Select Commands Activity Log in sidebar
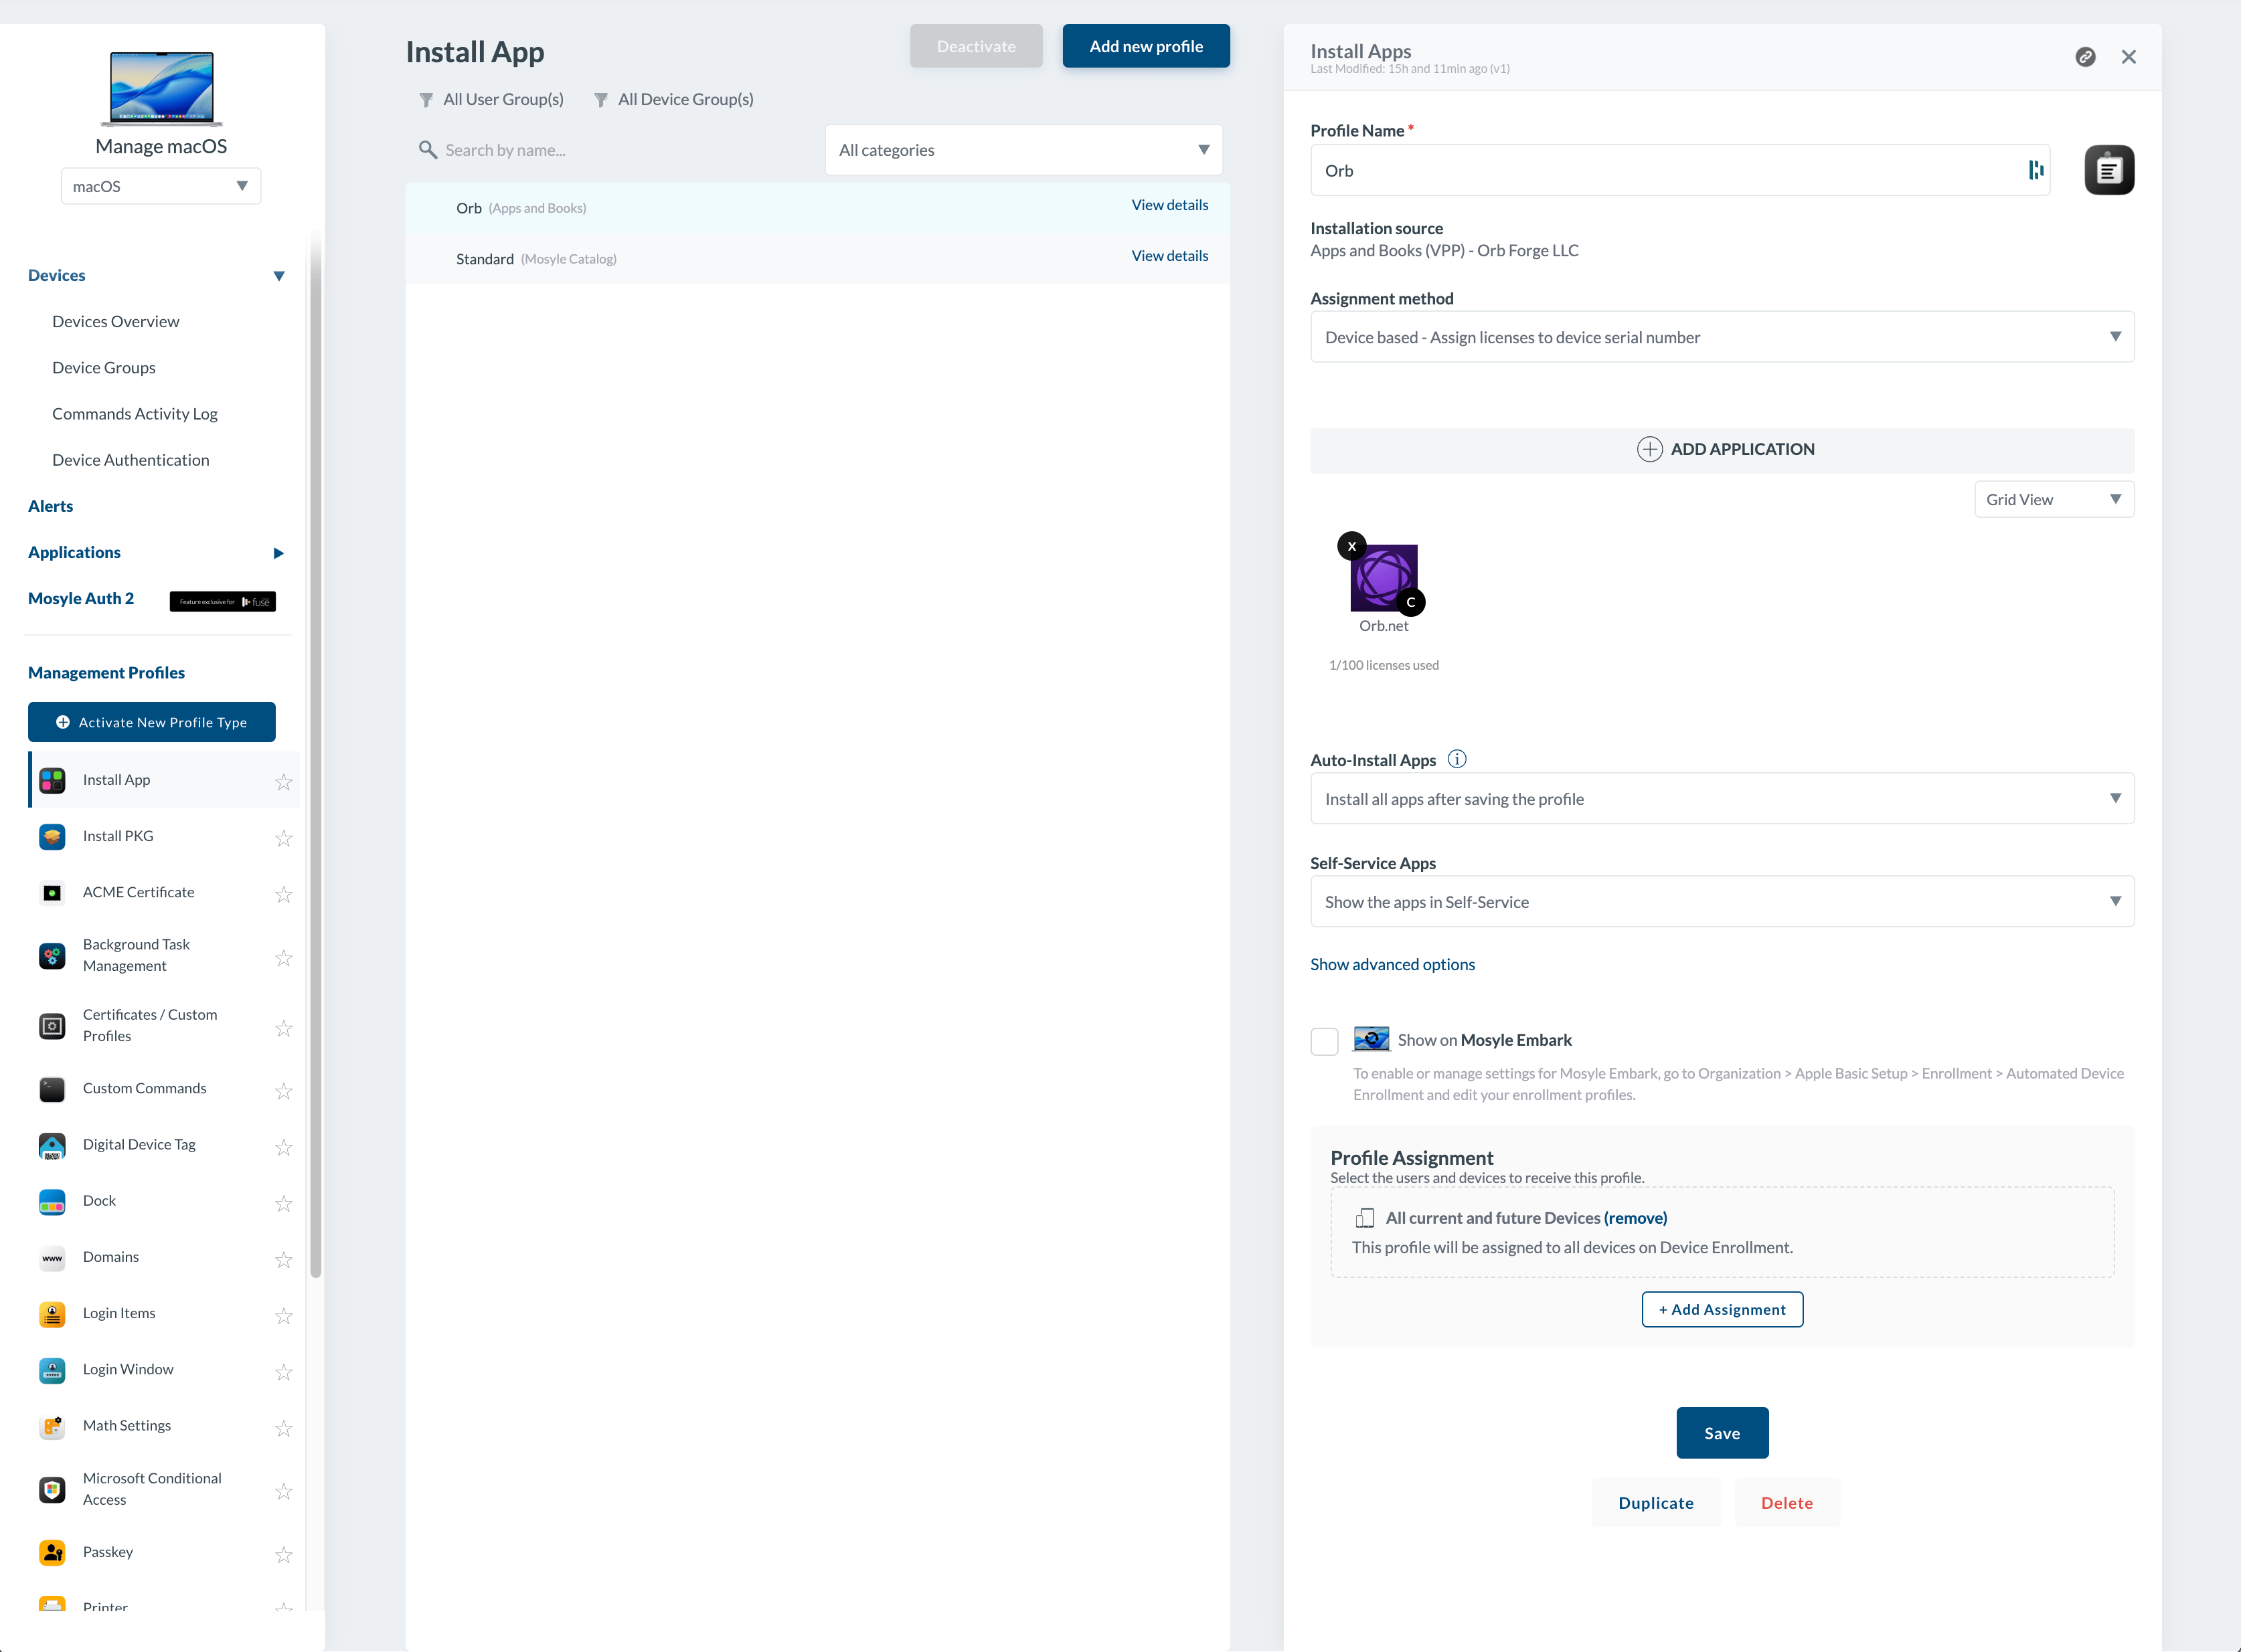 pos(134,414)
